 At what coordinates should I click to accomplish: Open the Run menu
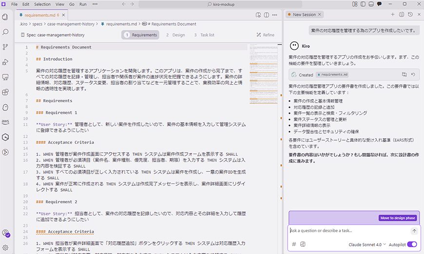[x=83, y=4]
